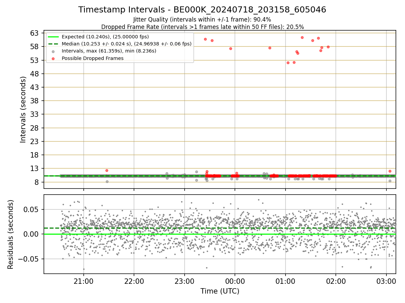Click the lowest residual dot near 21:00
Screen dimensions: 405x303
[x=84, y=269]
